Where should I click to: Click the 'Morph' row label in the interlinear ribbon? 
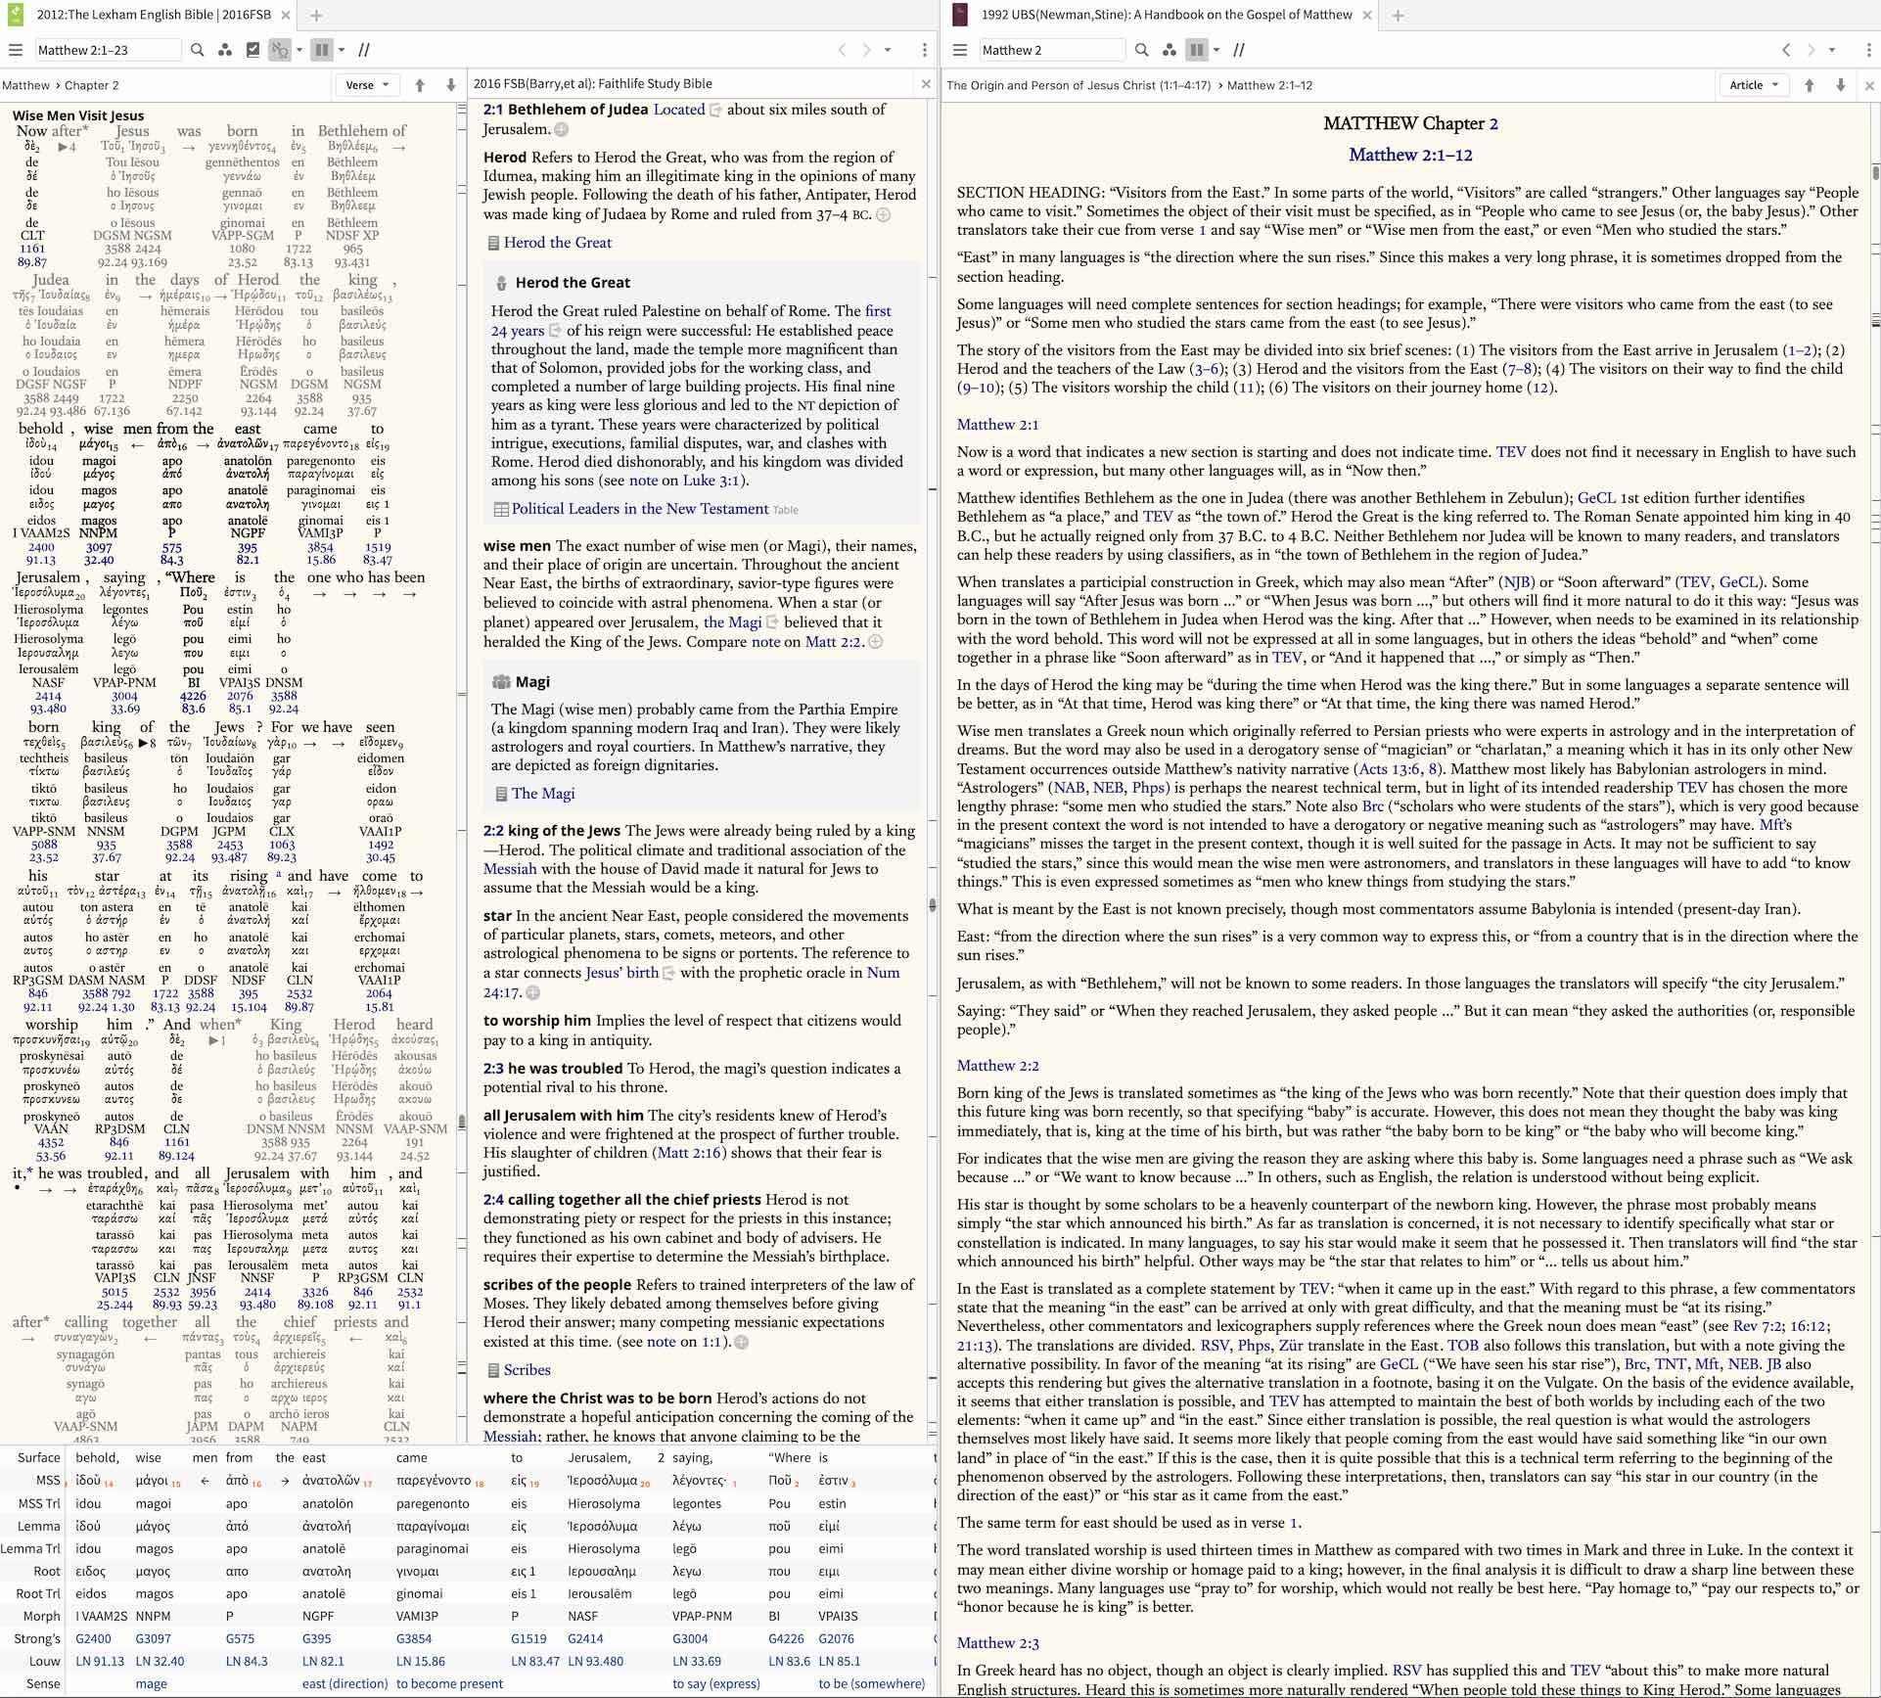[42, 1616]
